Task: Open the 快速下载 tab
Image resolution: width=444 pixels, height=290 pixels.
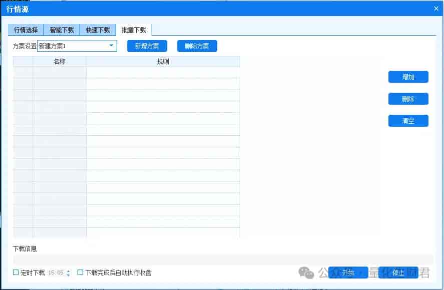Action: (x=98, y=30)
